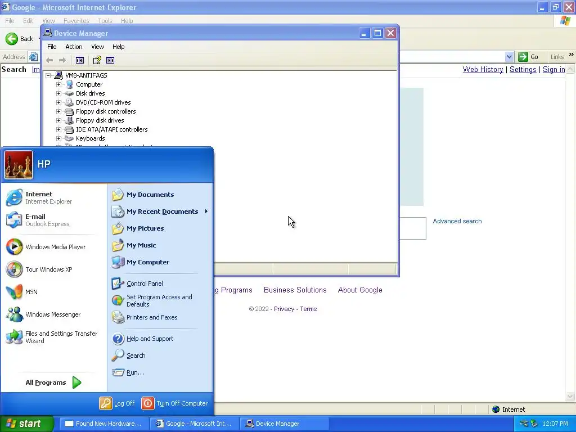Click Advanced search link
The image size is (576, 432).
pos(457,221)
